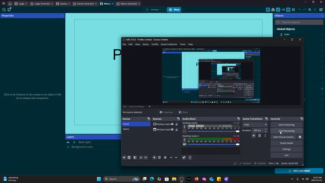Open GDevelop instances list icon

tap(283, 10)
